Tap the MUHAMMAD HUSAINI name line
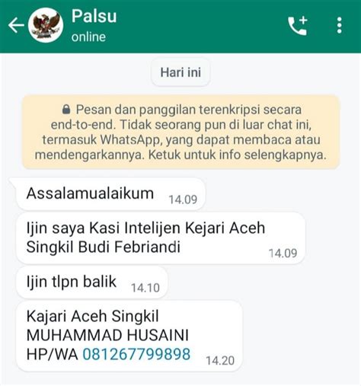This screenshot has height=386, width=361. [107, 335]
